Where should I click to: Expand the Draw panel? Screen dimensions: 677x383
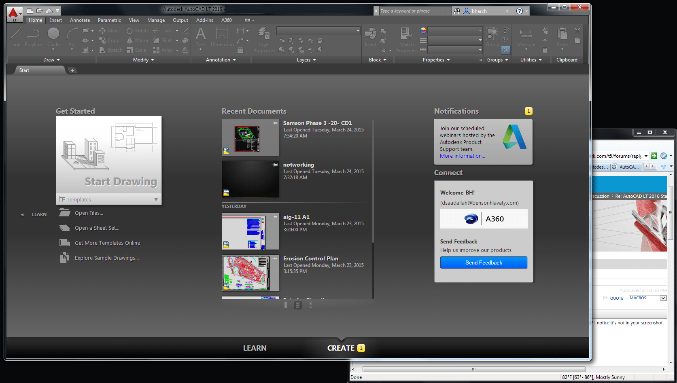pos(51,60)
